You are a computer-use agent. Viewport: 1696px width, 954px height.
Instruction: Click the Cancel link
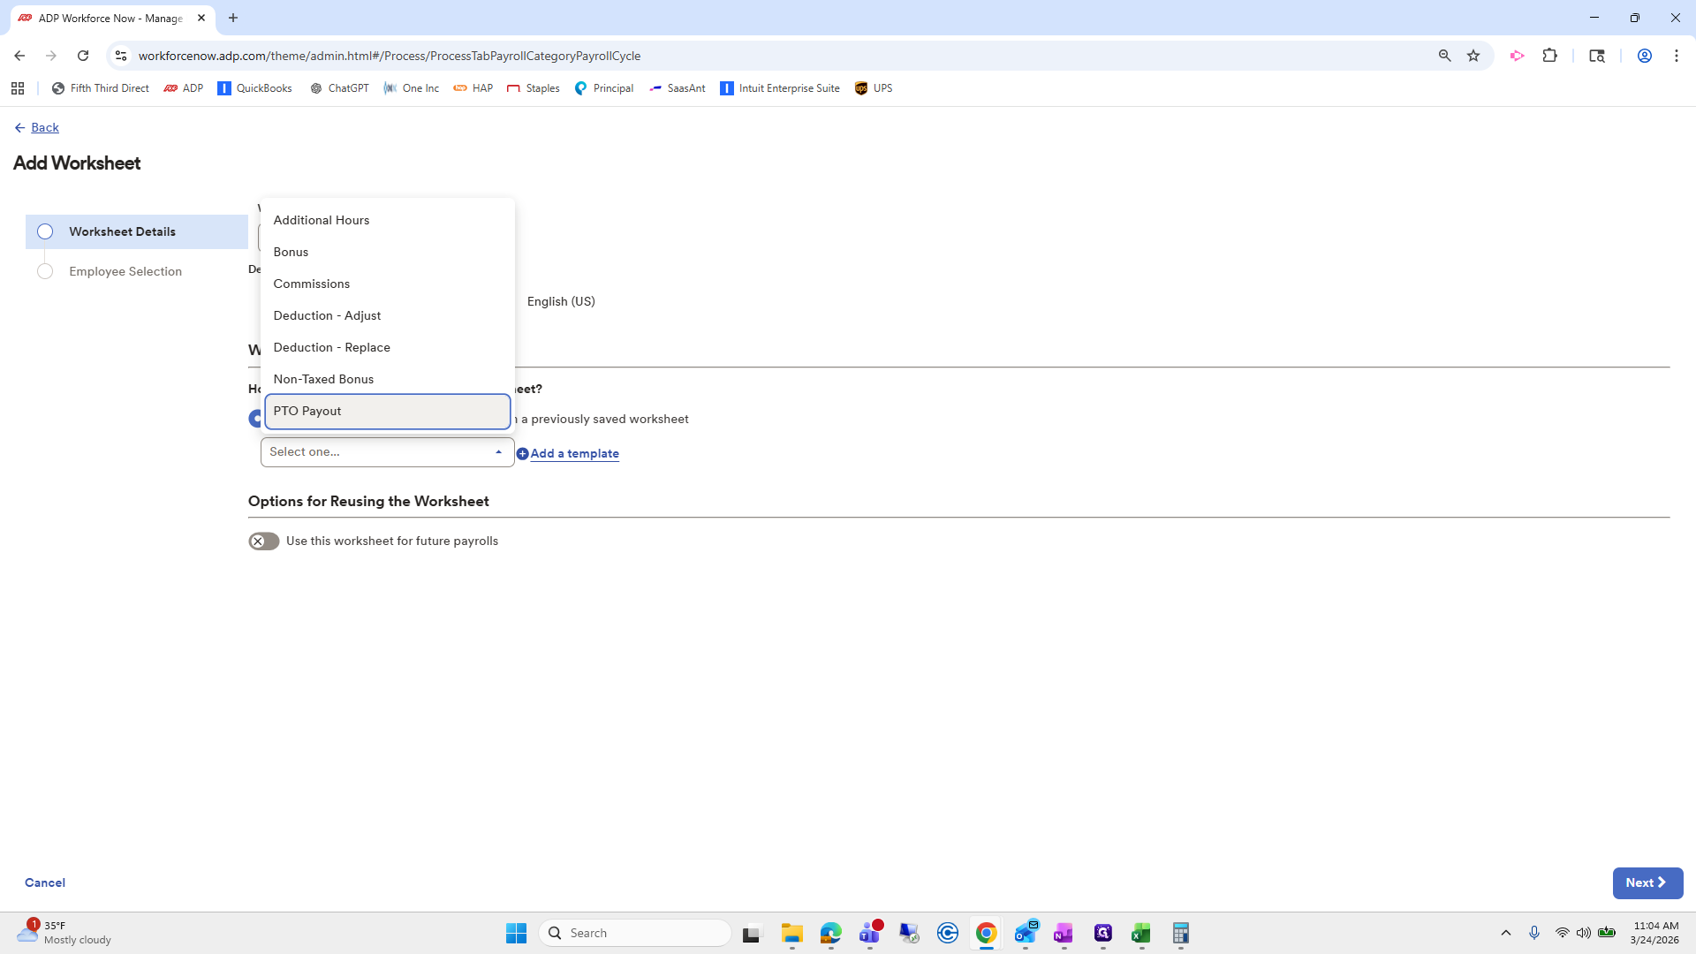(45, 882)
